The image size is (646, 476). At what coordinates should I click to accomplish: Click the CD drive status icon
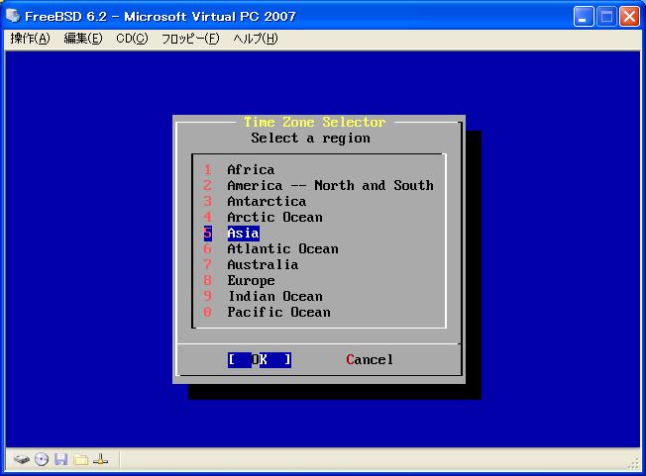pyautogui.click(x=42, y=459)
